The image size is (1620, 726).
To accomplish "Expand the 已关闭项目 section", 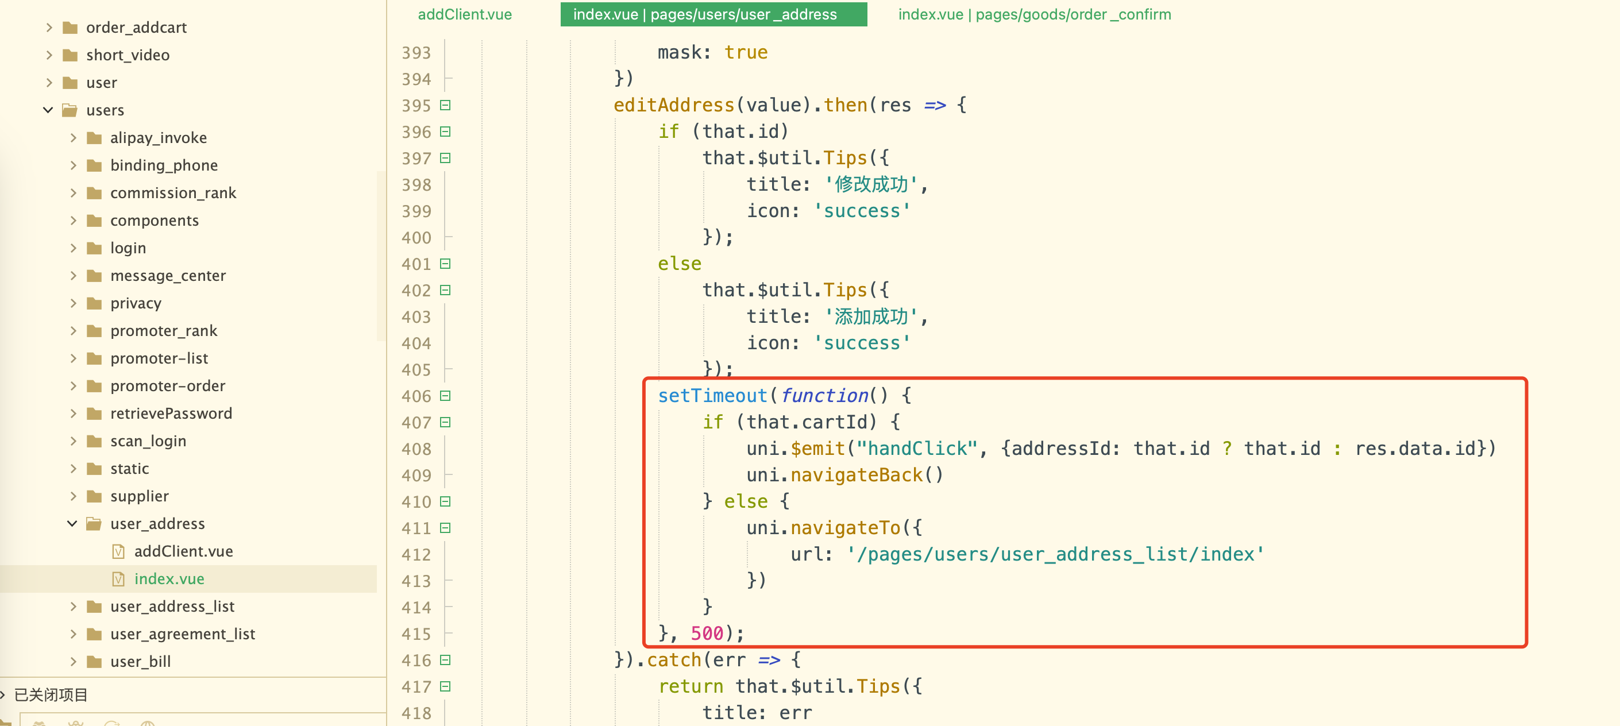I will click(3, 694).
